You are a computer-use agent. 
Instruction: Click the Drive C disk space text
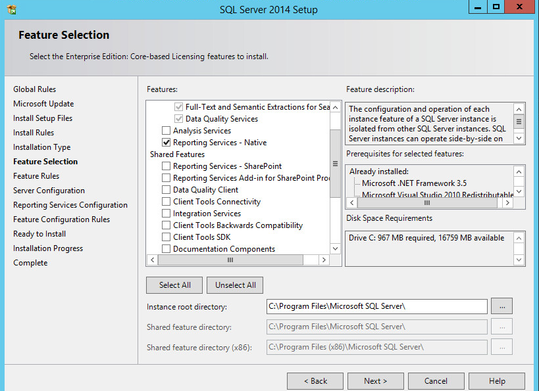[426, 238]
